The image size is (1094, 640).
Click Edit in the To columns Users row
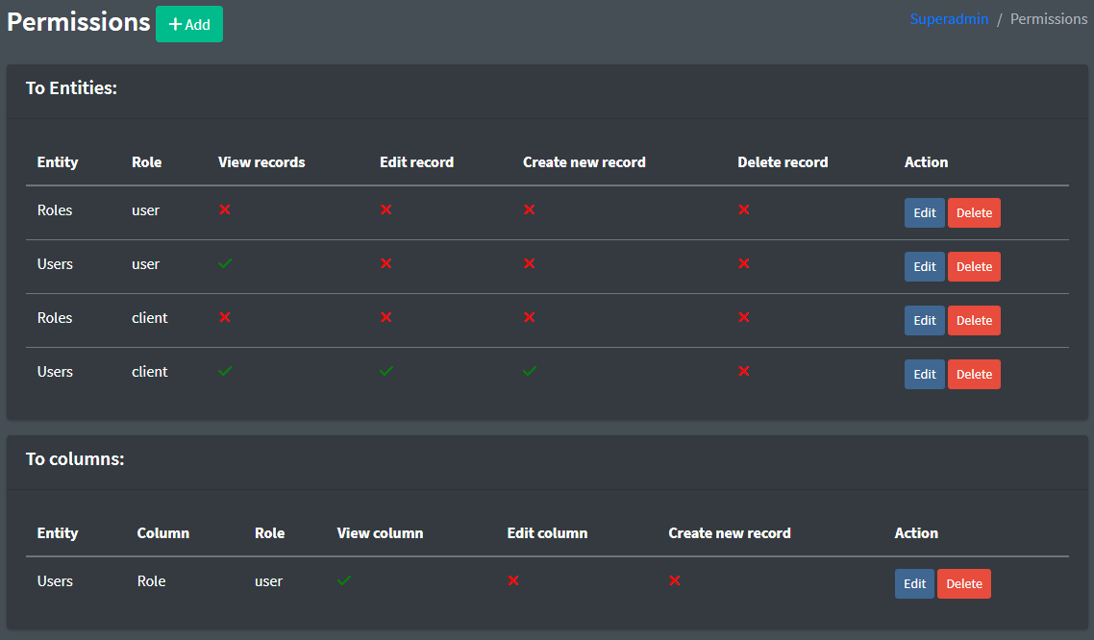tap(914, 583)
